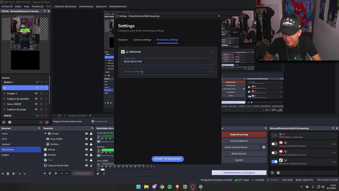Adjust Audio del escritorio volume slider
Viewport: 339px width, 191px height.
108,142
